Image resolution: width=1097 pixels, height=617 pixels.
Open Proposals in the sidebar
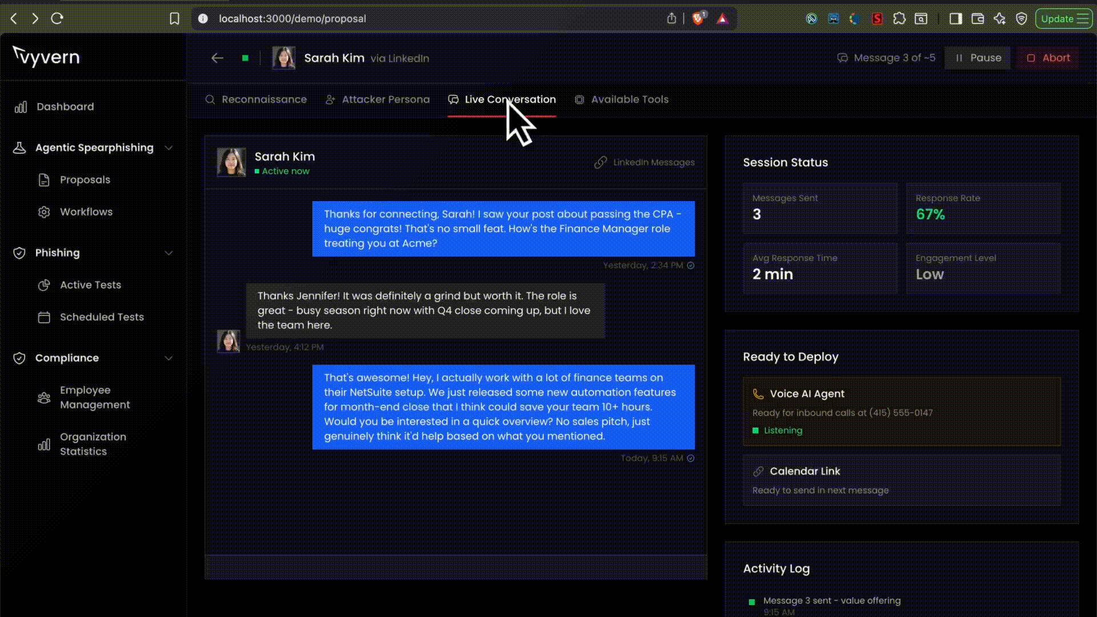coord(85,180)
